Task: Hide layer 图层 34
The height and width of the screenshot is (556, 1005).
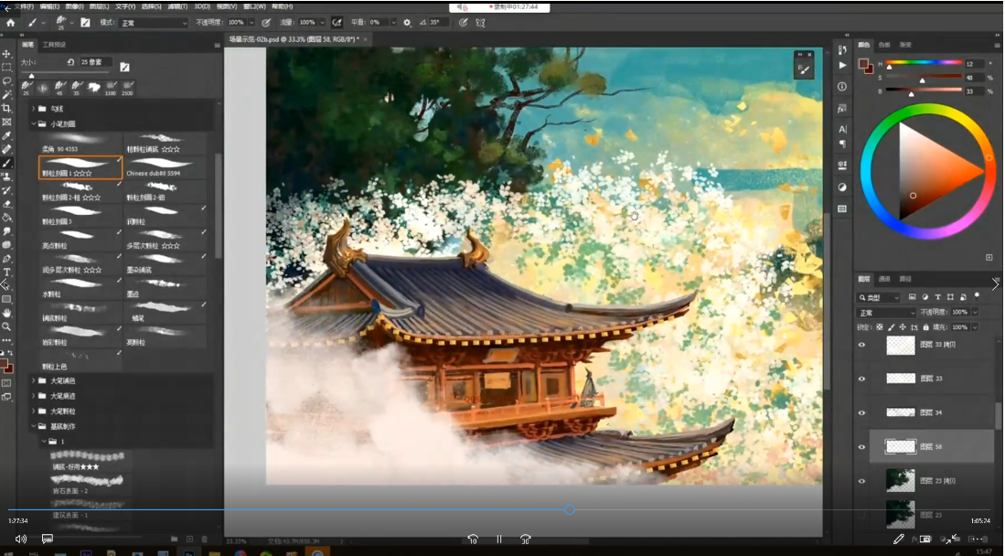Action: [861, 413]
